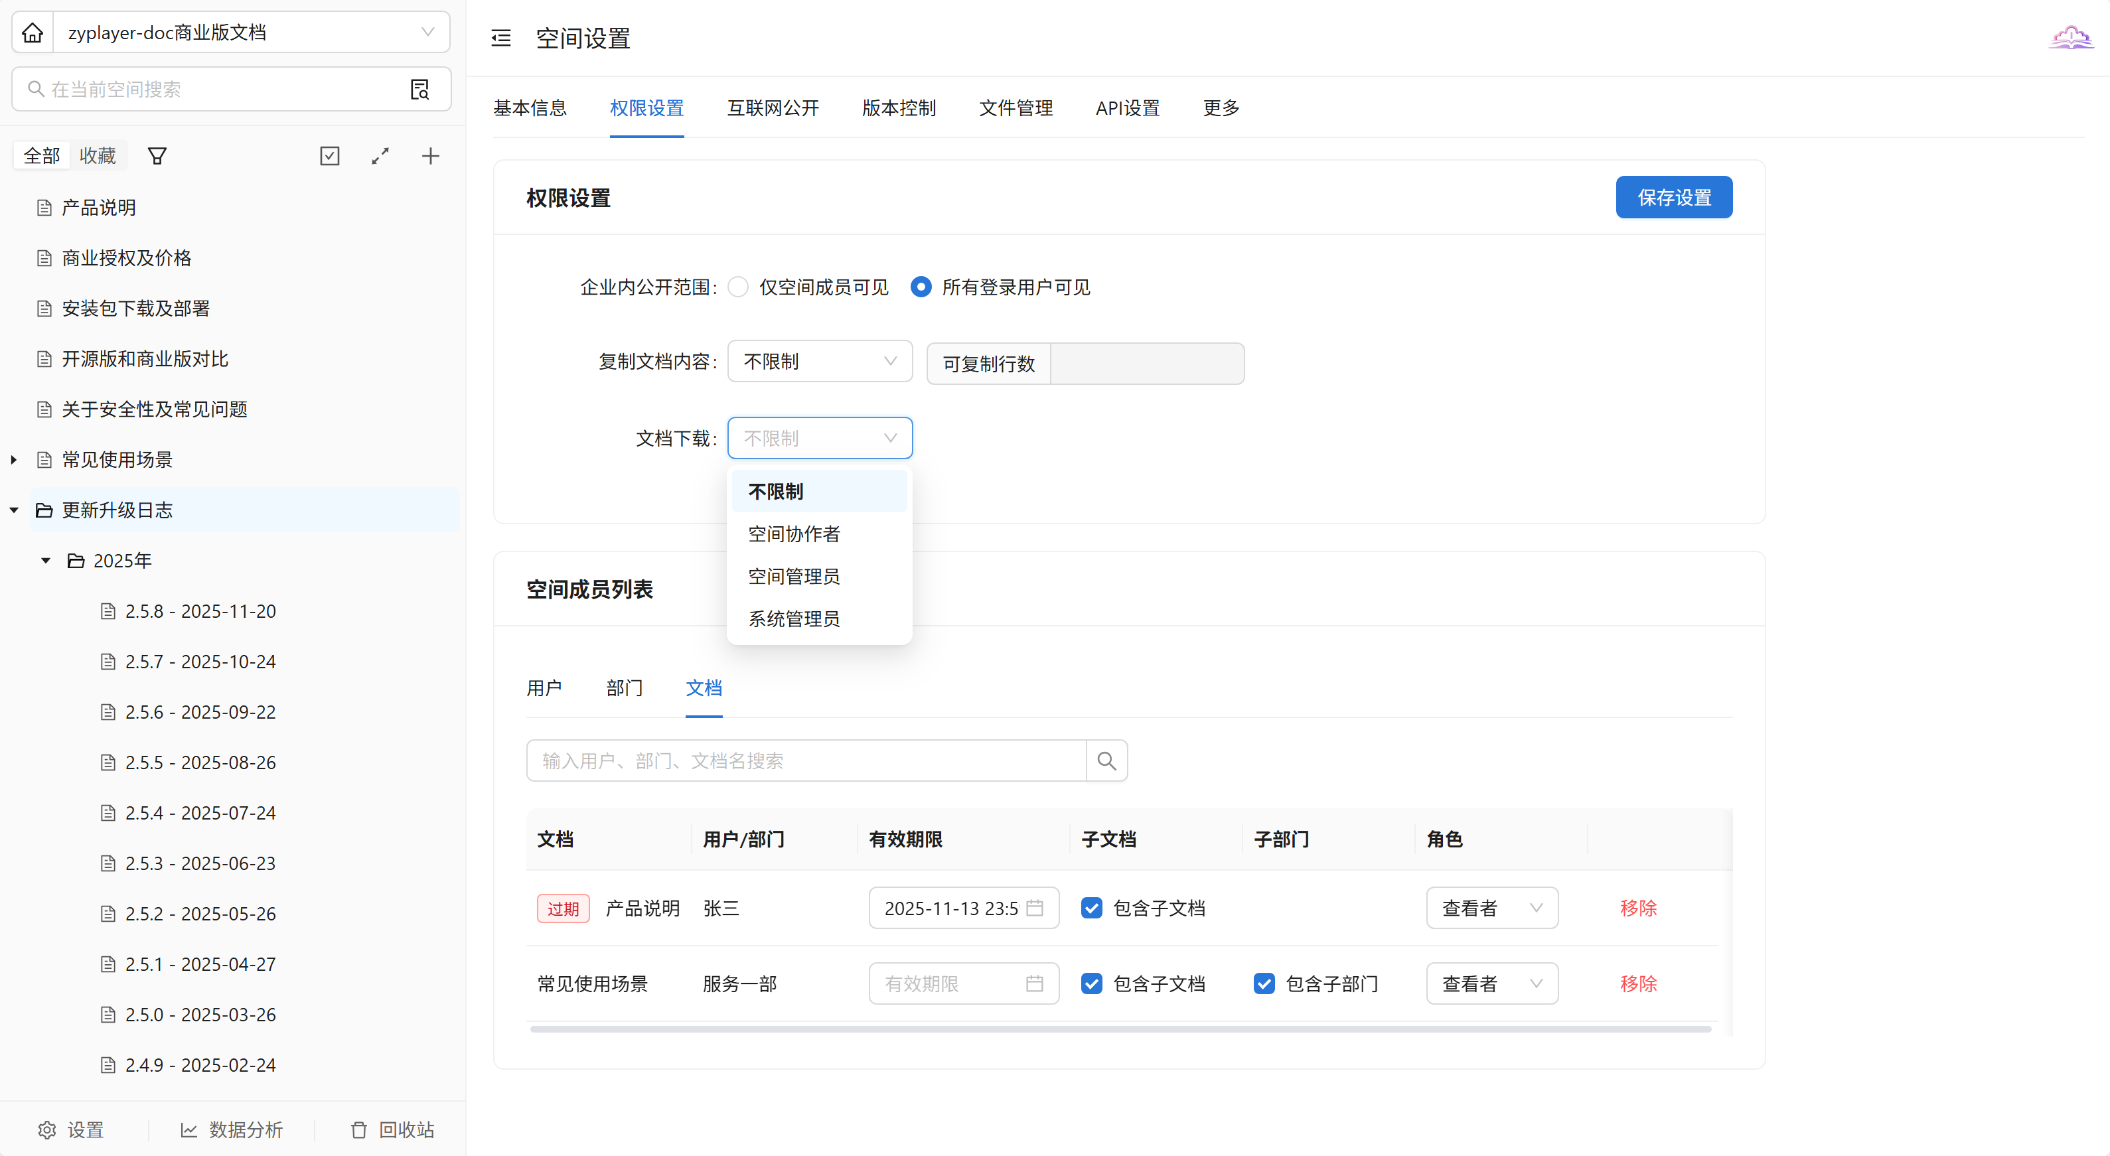The height and width of the screenshot is (1156, 2110).
Task: Open the 复制文档内容 dropdown
Action: click(x=819, y=361)
